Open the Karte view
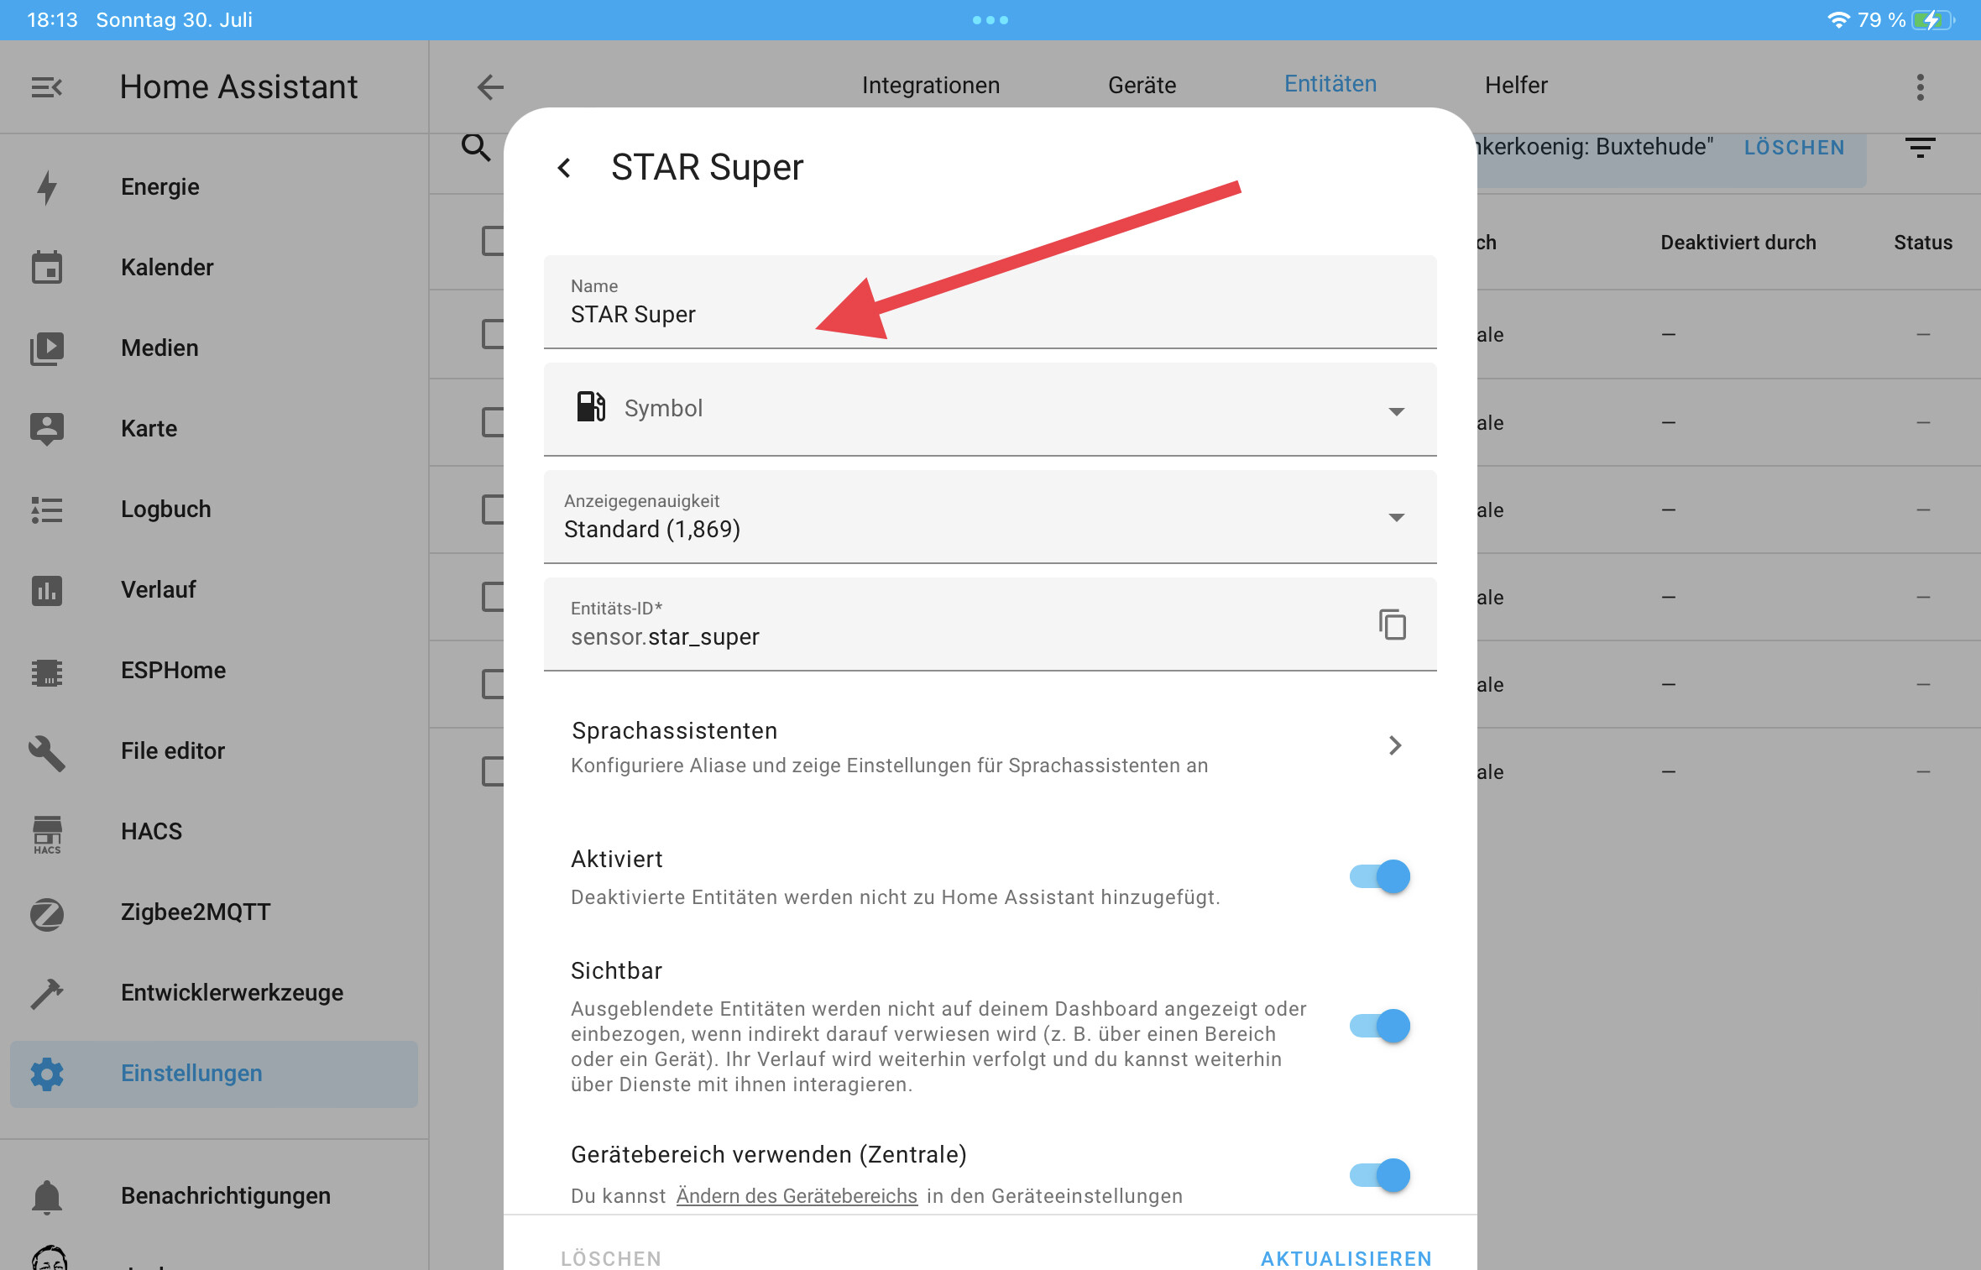 pyautogui.click(x=214, y=428)
